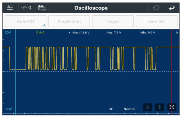The height and width of the screenshot is (118, 182).
Task: Click the refresh icon in the title bar
Action: [156, 8]
